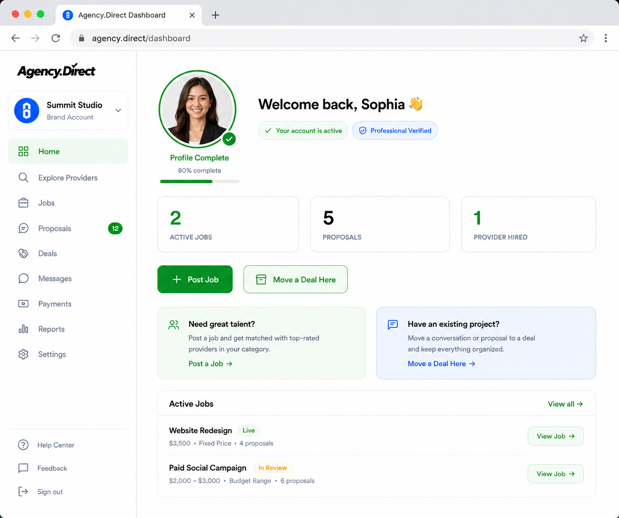619x518 pixels.
Task: Close the Agency.Direct Dashboard tab
Action: tap(192, 15)
